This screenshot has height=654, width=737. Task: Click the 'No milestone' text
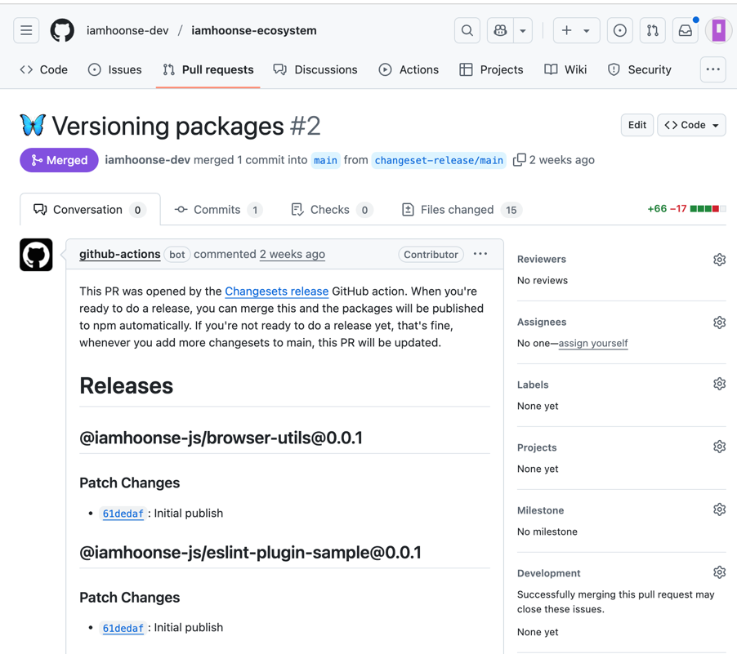[x=547, y=532]
